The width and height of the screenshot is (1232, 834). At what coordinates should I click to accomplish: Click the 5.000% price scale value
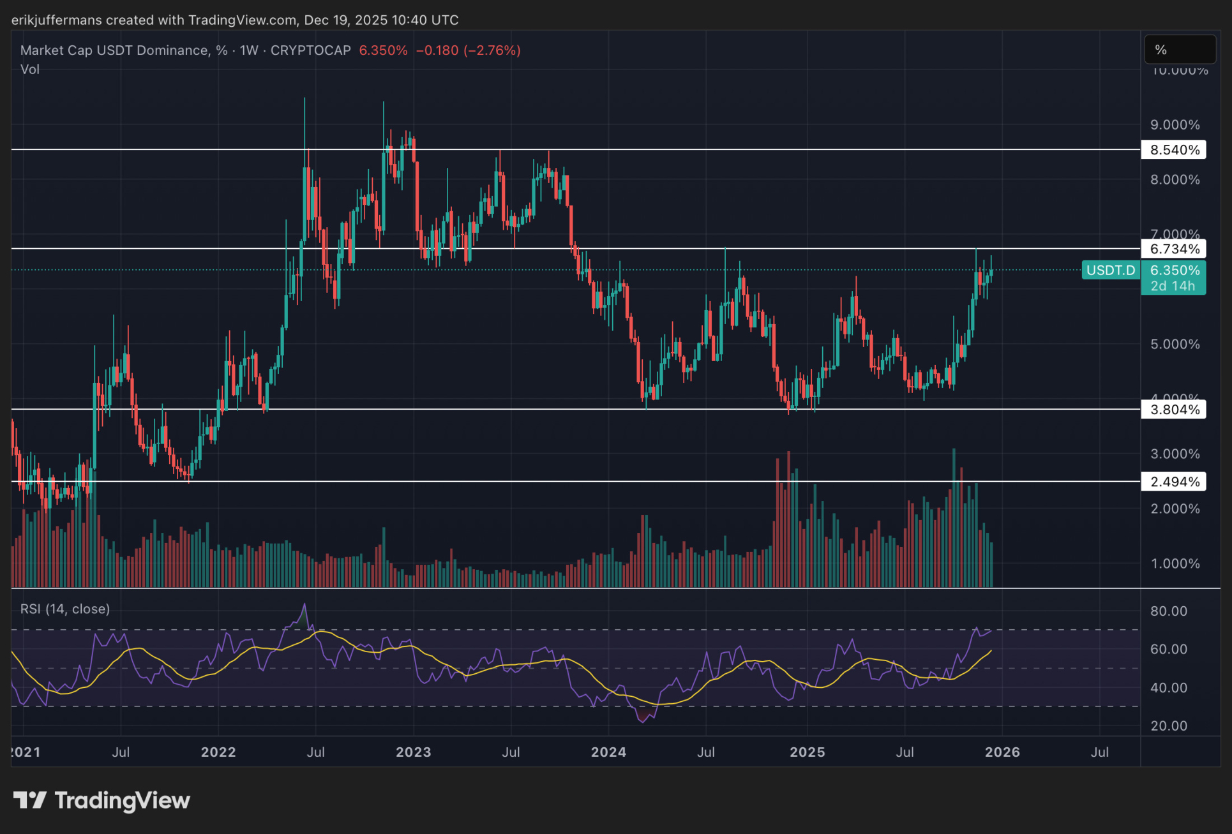tap(1175, 344)
